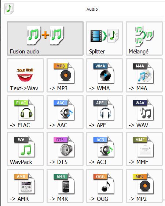
Task: Open the -> AAC converter
Action: 65,112
